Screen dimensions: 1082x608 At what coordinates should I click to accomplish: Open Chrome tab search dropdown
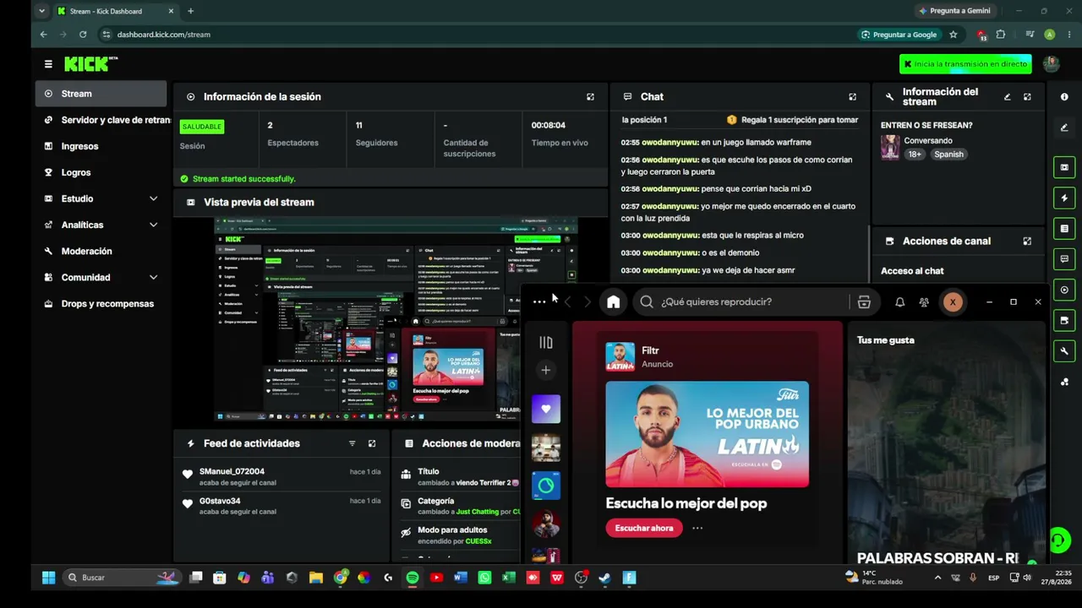click(41, 11)
